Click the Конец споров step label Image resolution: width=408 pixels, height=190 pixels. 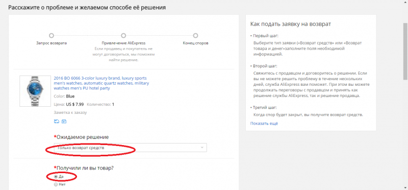(x=195, y=43)
